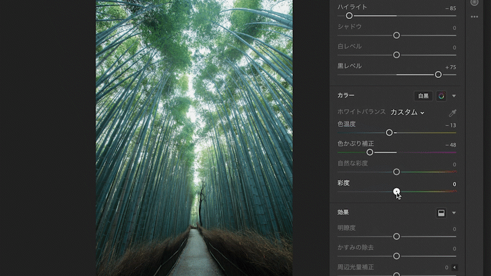Screen dimensions: 491x276
Task: Click the bamboo forest photo
Action: click(194, 138)
